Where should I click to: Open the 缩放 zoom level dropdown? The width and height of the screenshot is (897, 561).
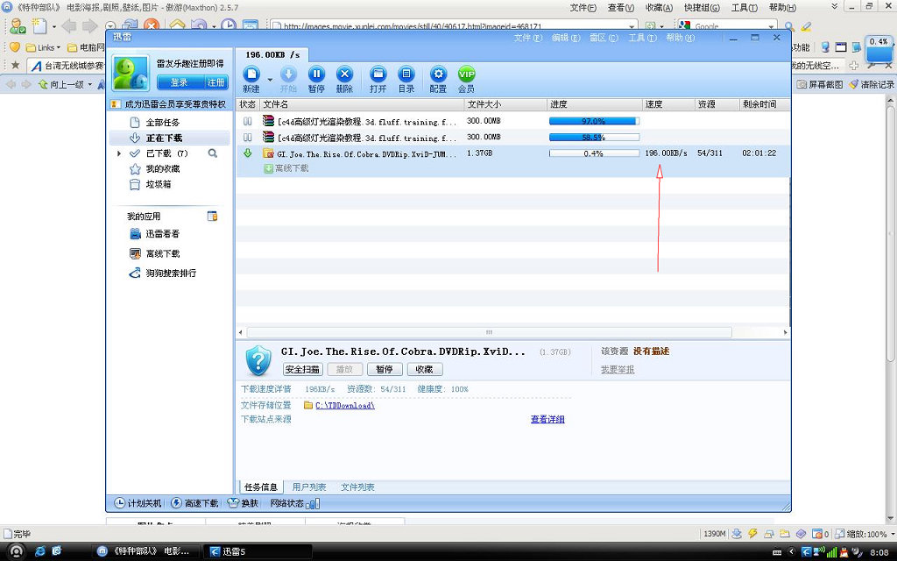[x=891, y=534]
